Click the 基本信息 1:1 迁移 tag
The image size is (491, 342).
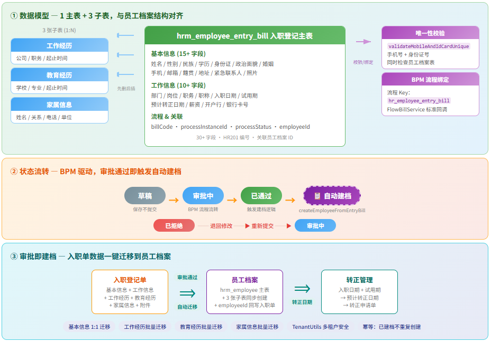[89, 327]
